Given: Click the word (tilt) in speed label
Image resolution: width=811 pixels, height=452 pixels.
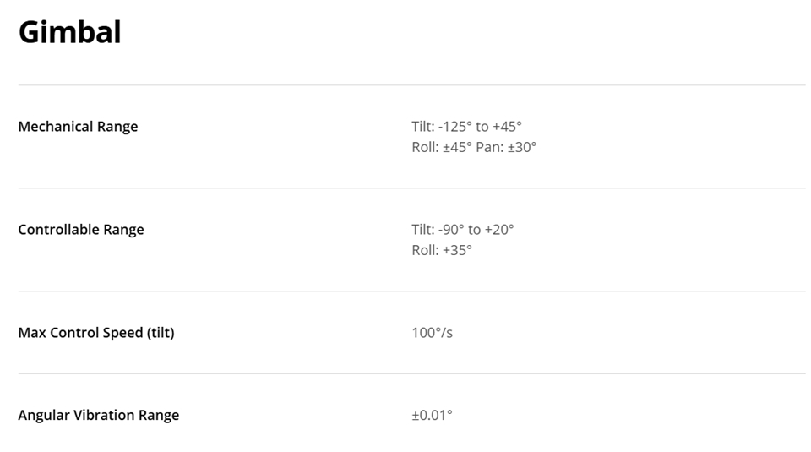Looking at the screenshot, I should tap(161, 333).
